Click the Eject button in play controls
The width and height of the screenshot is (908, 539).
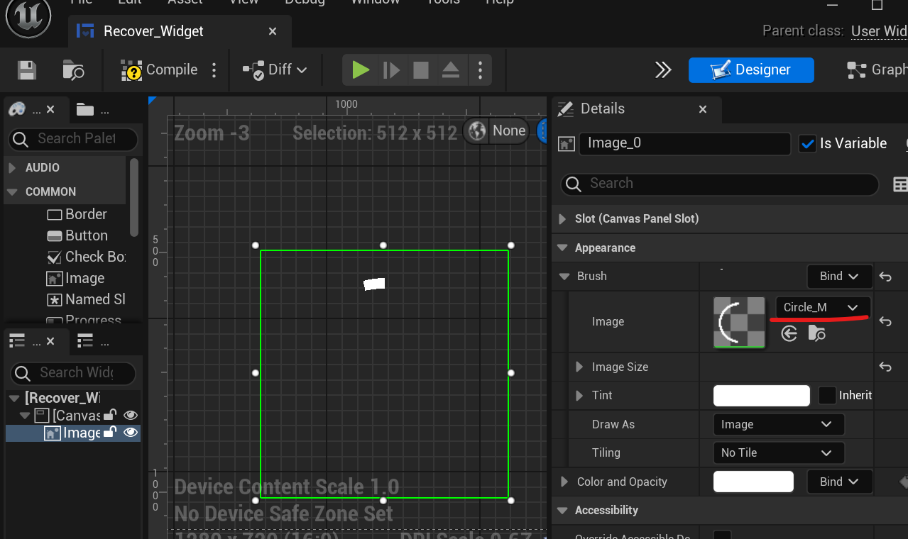click(451, 70)
